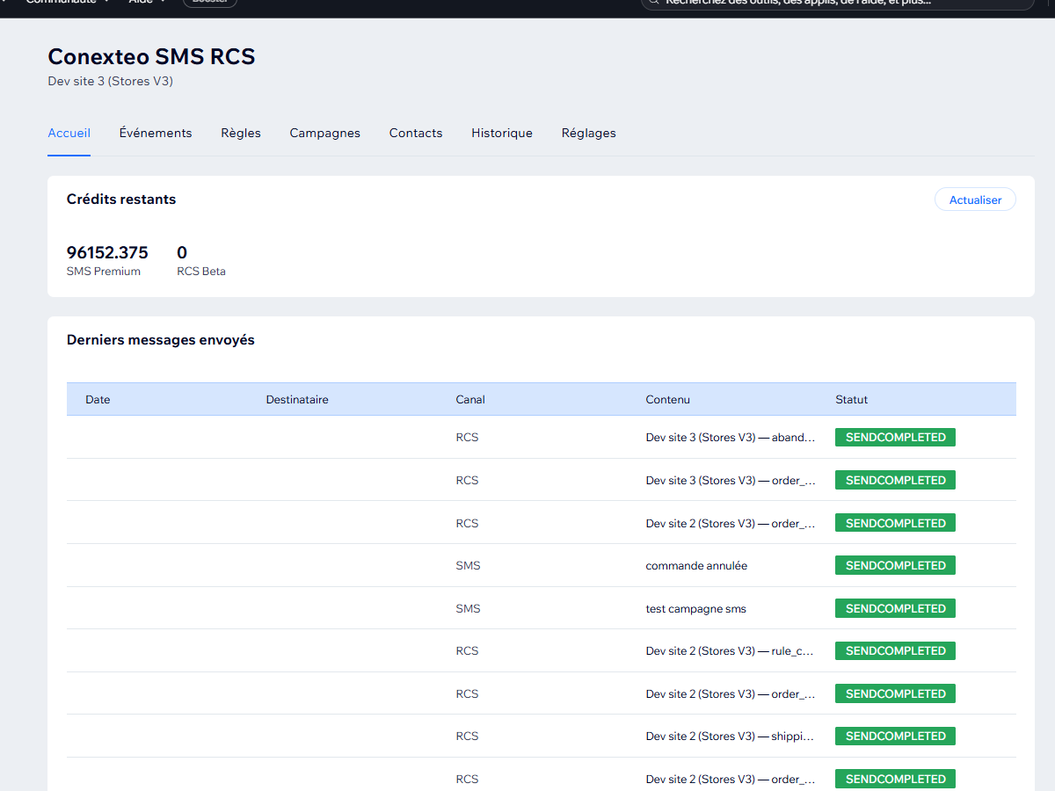Viewport: 1055px width, 791px height.
Task: Click the Conexteo SMS RCS page title
Action: tap(151, 57)
